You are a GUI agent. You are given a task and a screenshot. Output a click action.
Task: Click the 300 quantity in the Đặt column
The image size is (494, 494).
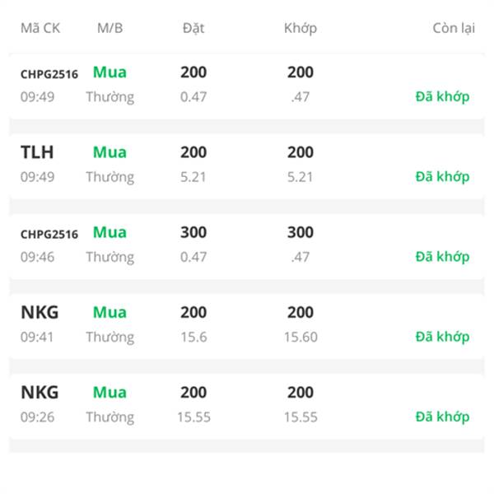point(193,232)
